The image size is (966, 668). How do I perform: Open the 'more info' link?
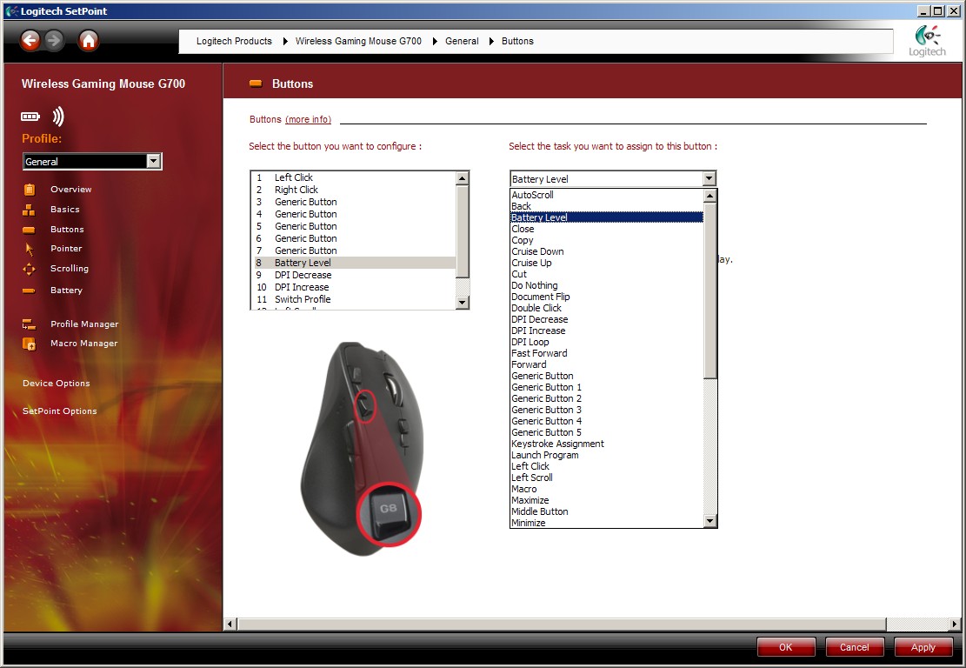308,119
